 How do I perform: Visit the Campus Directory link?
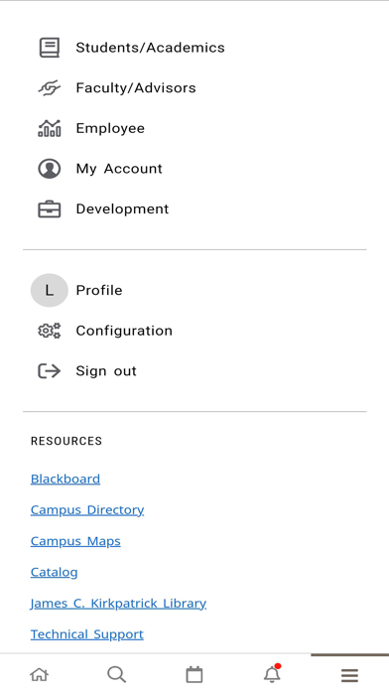(87, 510)
